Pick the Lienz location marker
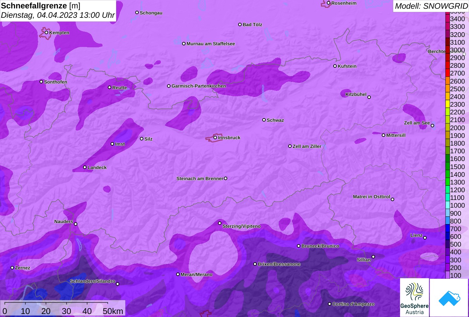Image resolution: width=469 pixels, height=317 pixels. click(425, 238)
